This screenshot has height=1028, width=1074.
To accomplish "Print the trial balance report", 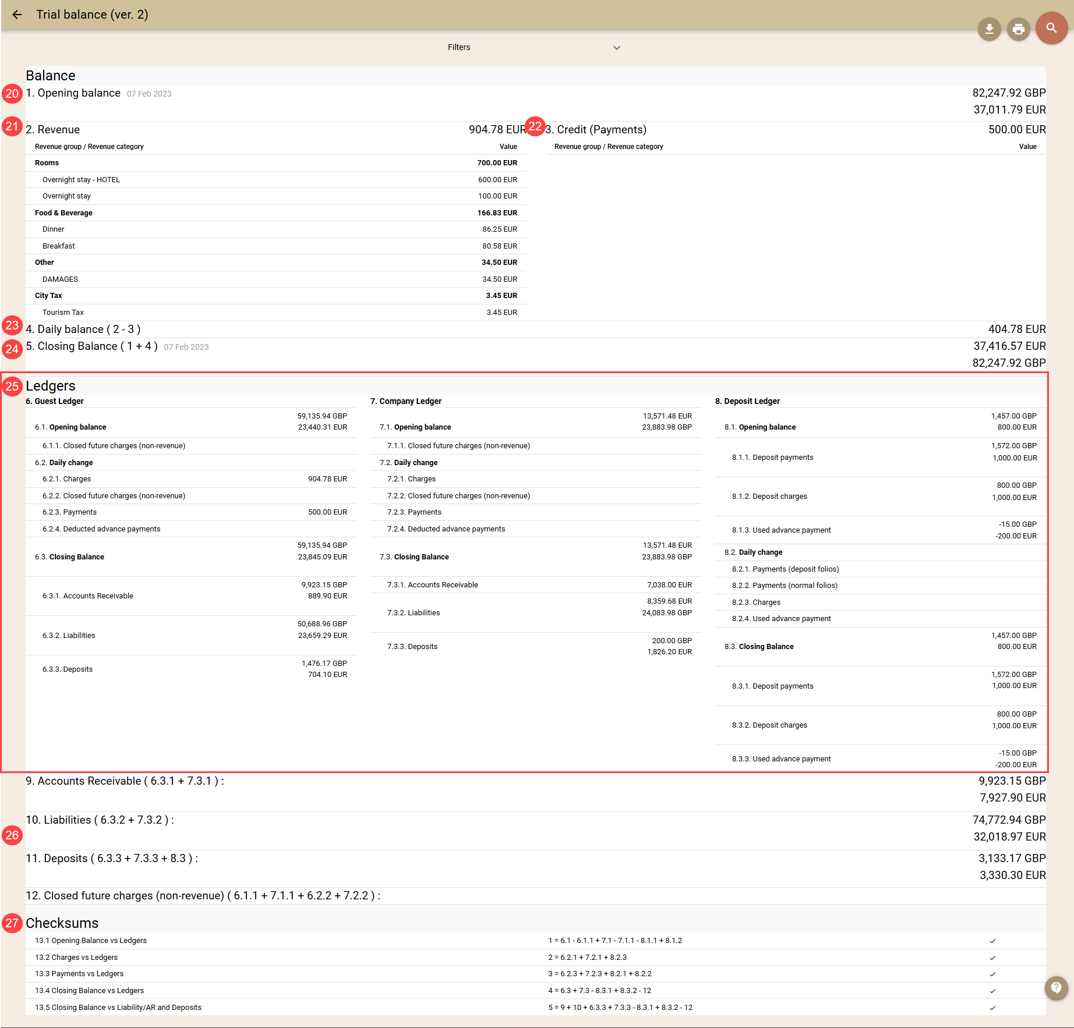I will coord(1018,29).
